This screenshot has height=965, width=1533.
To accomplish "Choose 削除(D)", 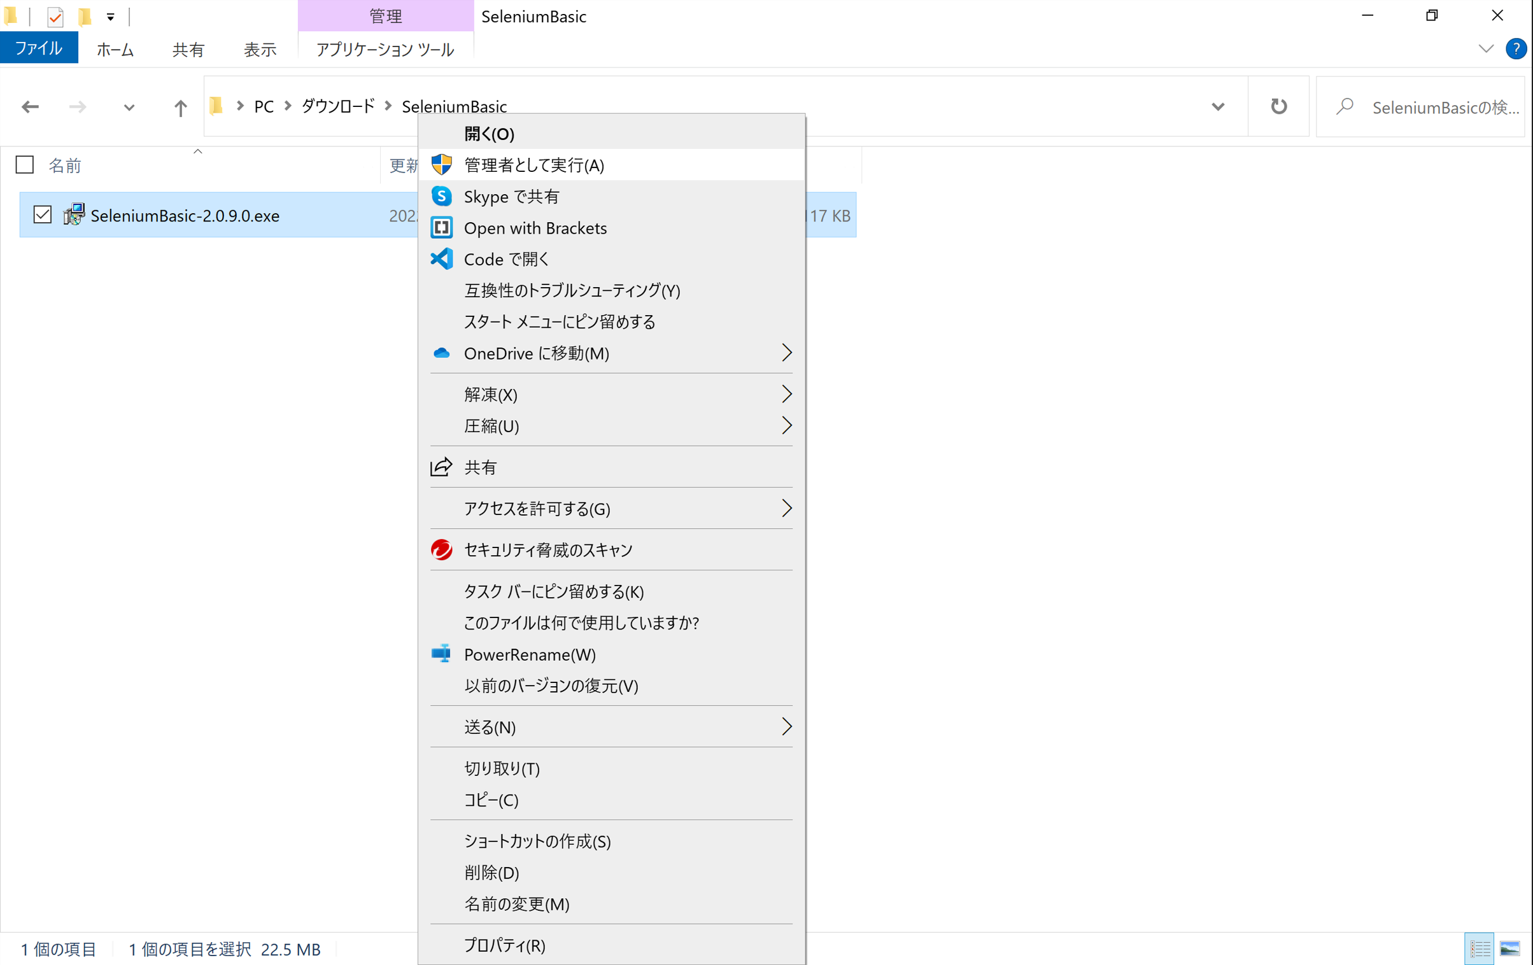I will 611,872.
